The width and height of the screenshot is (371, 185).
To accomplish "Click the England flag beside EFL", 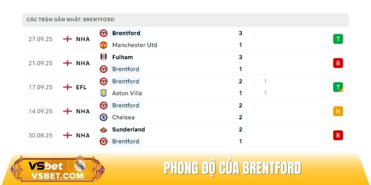I will pos(68,87).
